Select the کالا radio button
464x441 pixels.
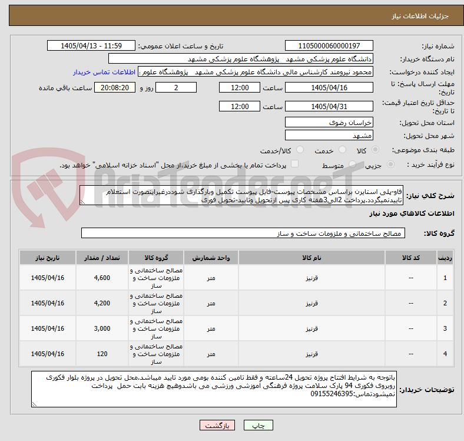point(375,150)
